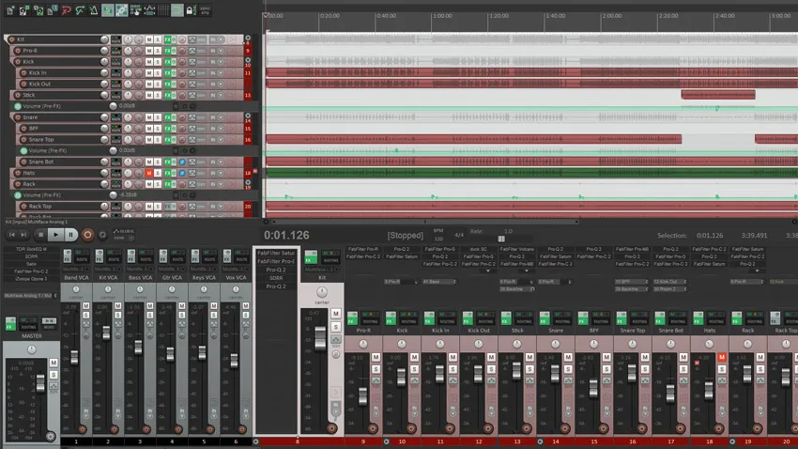Unmute Hats in the mixer strip
Image resolution: width=798 pixels, height=449 pixels.
pos(722,357)
